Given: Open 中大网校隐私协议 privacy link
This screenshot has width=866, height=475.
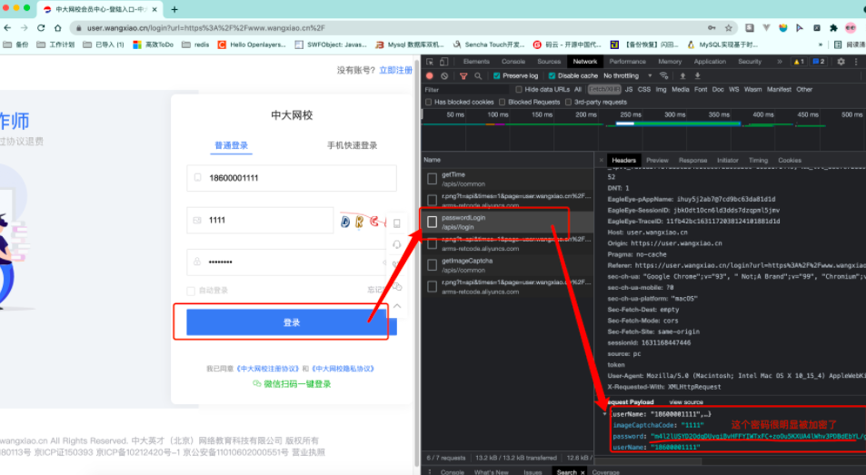Looking at the screenshot, I should pyautogui.click(x=343, y=369).
